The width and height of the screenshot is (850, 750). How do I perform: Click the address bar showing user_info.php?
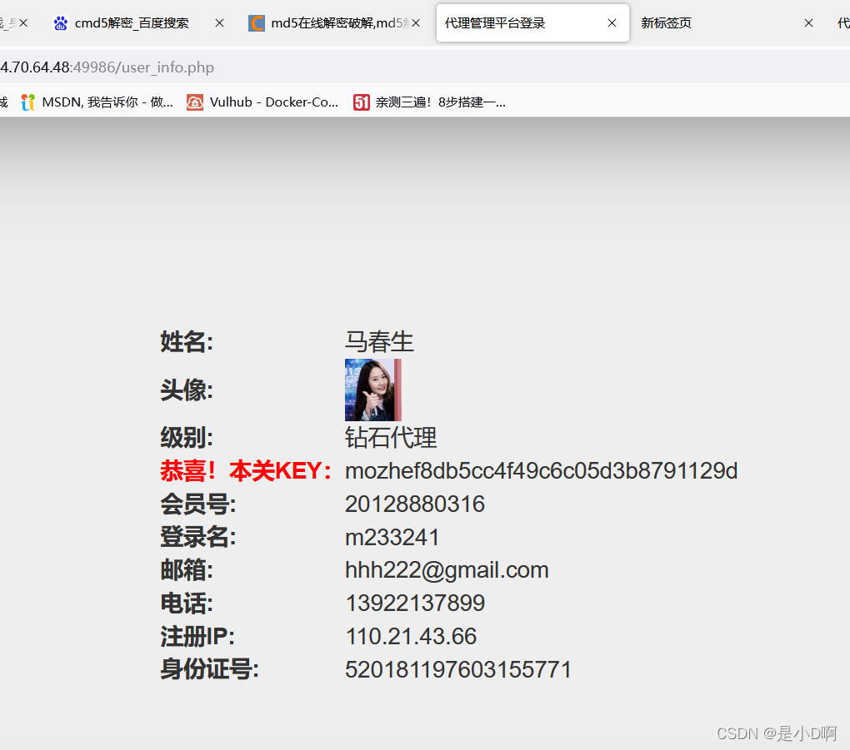(425, 67)
